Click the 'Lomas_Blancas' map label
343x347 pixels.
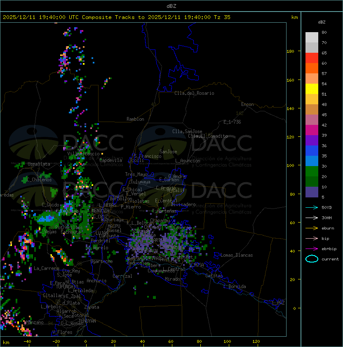tap(237, 255)
